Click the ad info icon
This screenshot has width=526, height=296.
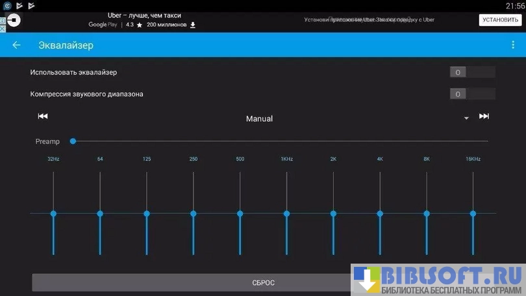3,19
